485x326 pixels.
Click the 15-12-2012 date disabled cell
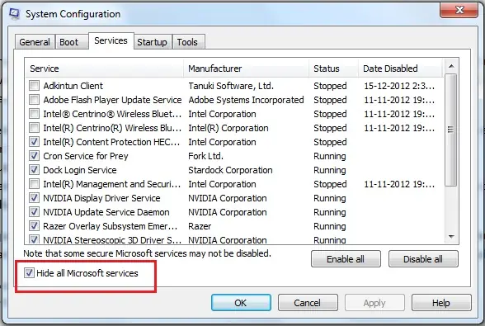point(399,86)
